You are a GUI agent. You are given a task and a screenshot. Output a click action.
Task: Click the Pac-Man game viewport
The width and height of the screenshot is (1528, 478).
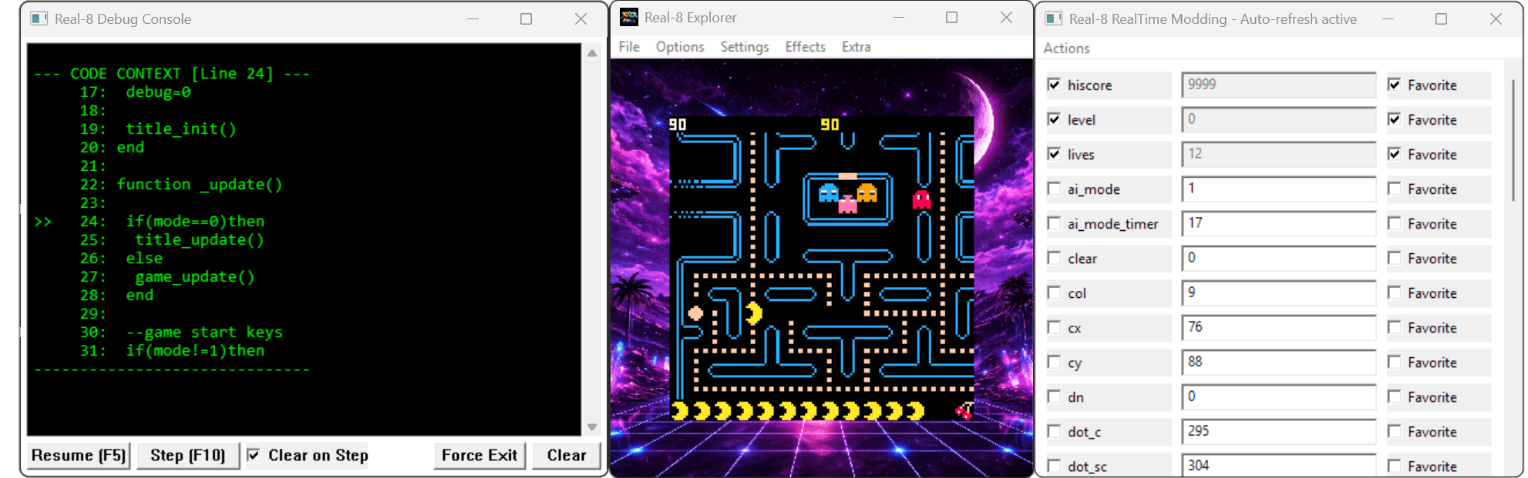point(822,268)
